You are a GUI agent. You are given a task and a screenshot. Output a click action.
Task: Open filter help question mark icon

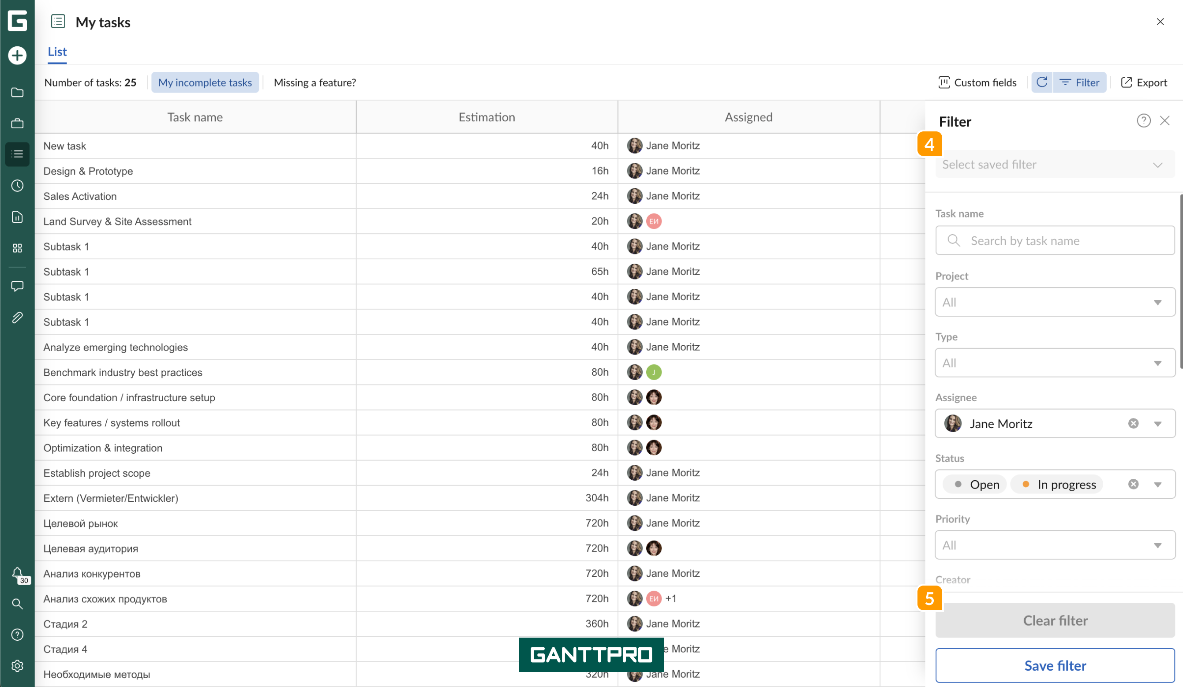pyautogui.click(x=1144, y=121)
